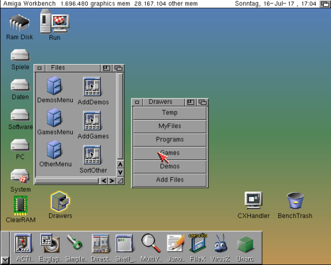Viewport: 331px width, 265px height.
Task: Click the Amiga Workbench screen title
Action: pyautogui.click(x=29, y=4)
